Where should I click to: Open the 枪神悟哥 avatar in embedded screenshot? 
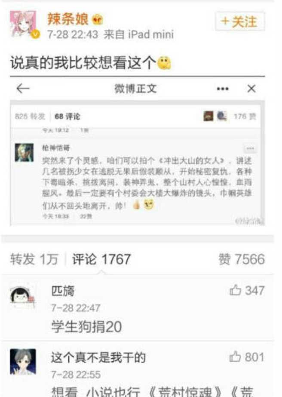click(x=25, y=152)
